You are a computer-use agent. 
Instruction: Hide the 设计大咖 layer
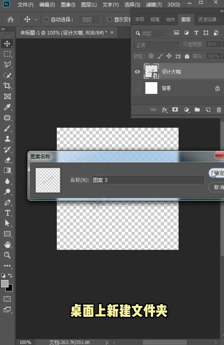click(137, 72)
